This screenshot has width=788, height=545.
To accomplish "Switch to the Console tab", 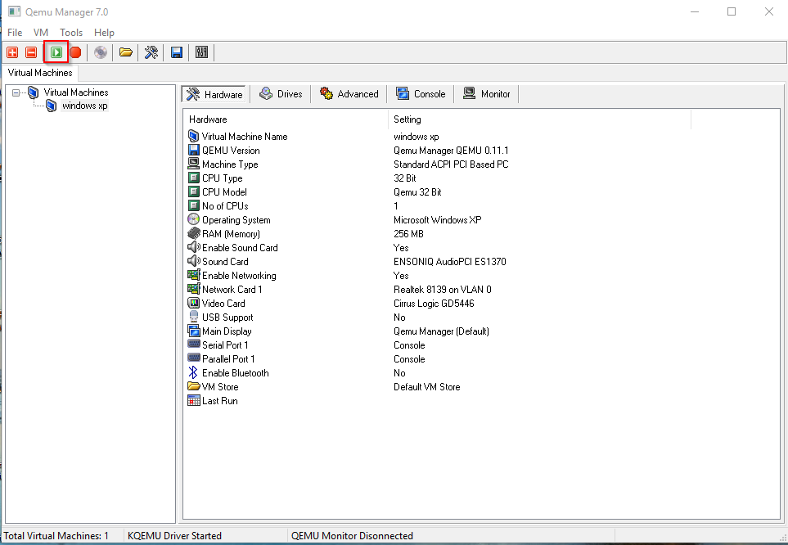I will coord(421,94).
